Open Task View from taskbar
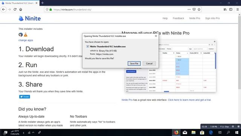 pos(220,132)
